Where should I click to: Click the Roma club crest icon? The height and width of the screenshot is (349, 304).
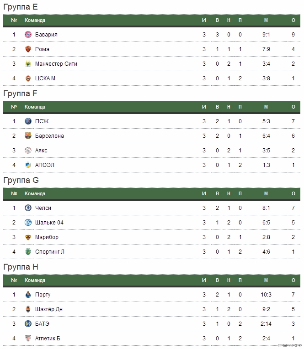28,49
